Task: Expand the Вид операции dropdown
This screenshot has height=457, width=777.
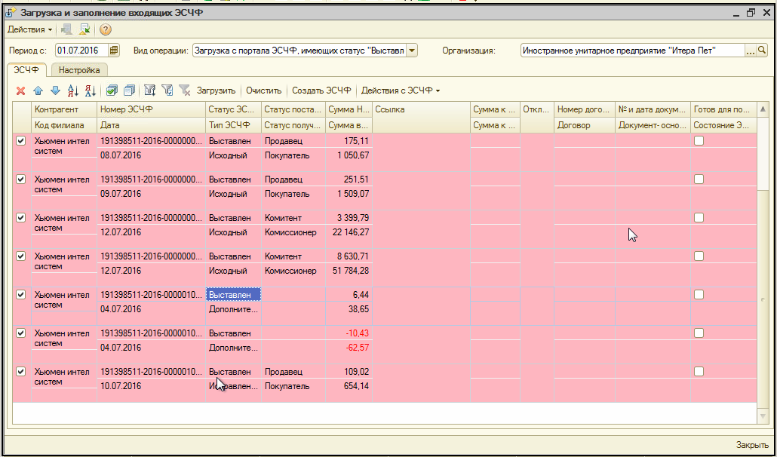Action: 412,51
